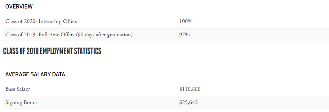
Task: Select the $25,642 signing bonus amount
Action: pyautogui.click(x=189, y=102)
